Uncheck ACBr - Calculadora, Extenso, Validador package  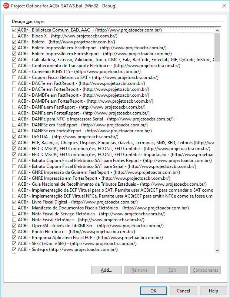14,60
